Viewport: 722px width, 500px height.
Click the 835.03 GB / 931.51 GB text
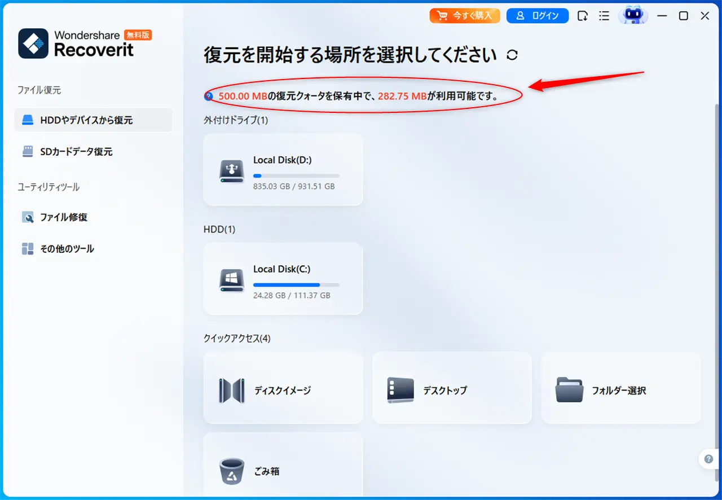click(294, 186)
